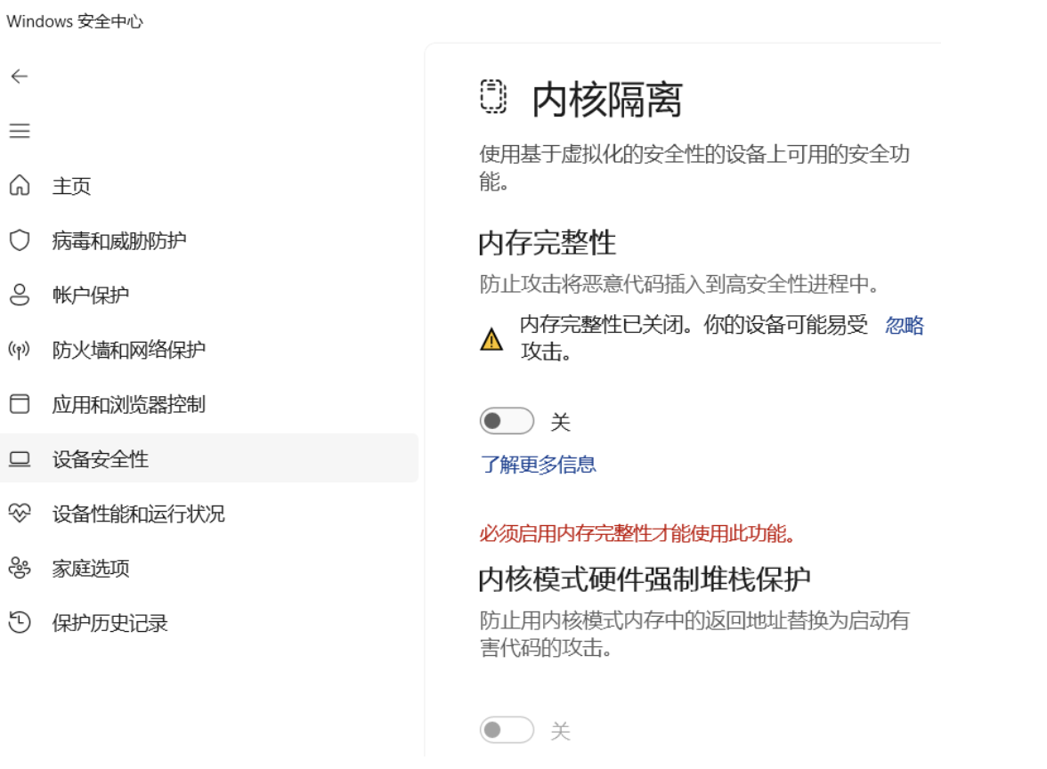1047x769 pixels.
Task: Click the window icon for 应用和浏览器控制
Action: (20, 404)
